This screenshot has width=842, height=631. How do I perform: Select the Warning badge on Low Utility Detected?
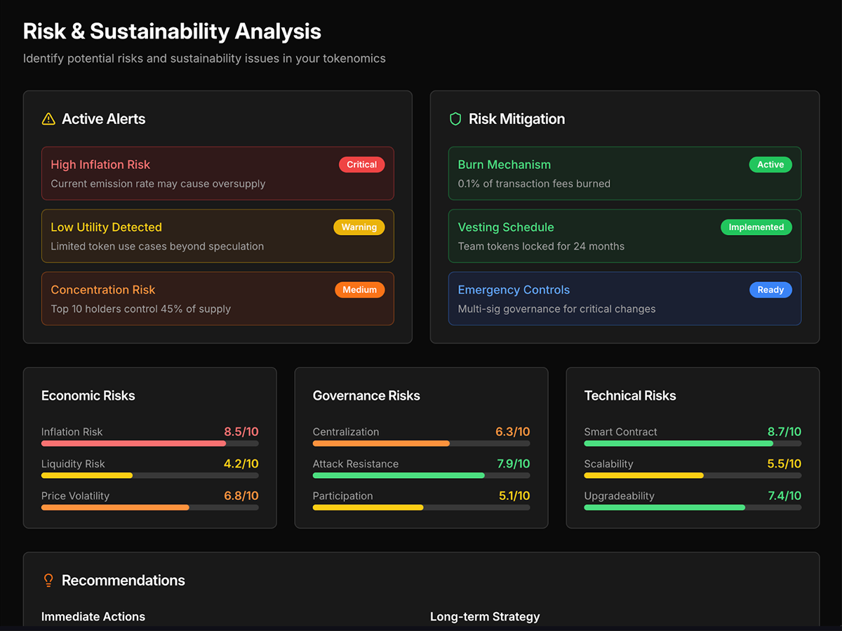click(x=359, y=227)
